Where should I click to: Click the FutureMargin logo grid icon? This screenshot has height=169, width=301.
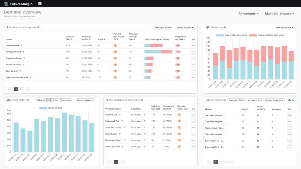point(6,4)
